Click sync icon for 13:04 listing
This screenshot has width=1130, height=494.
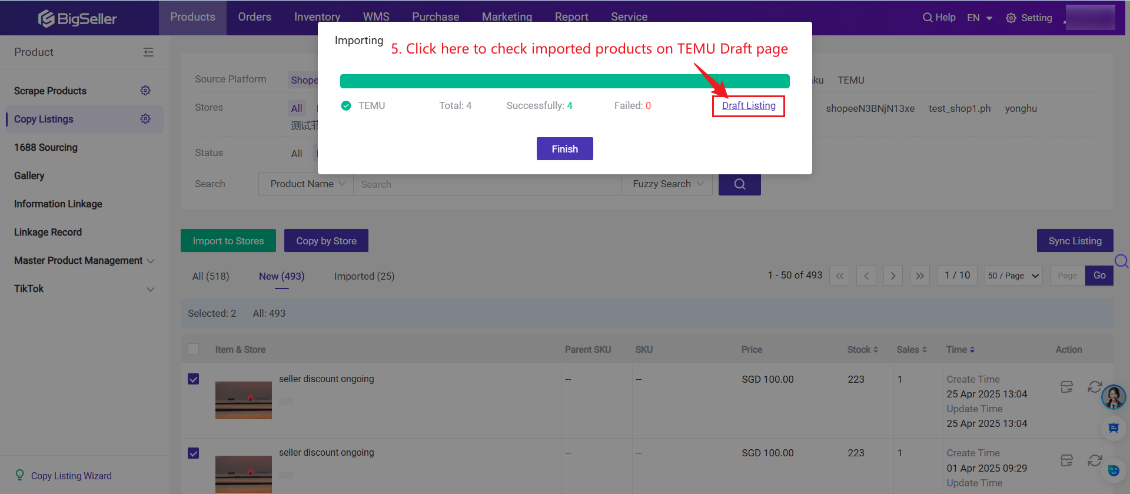(x=1095, y=387)
